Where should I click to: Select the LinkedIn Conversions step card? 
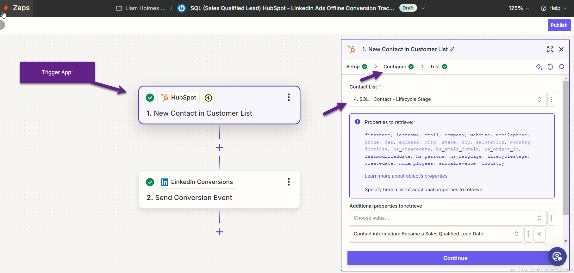click(219, 190)
